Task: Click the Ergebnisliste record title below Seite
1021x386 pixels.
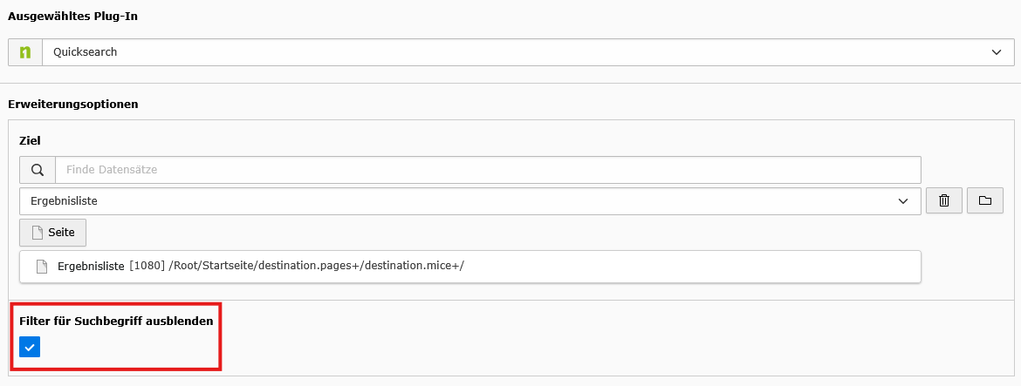Action: click(91, 267)
